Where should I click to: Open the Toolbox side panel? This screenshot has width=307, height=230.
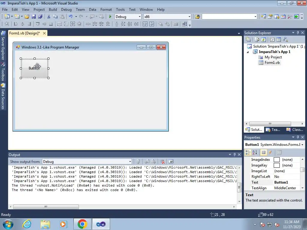pos(3,72)
